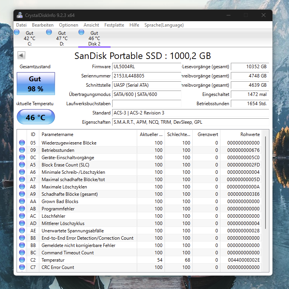
Task: Select the Disk 2 tab at 46 °C
Action: [x=94, y=38]
